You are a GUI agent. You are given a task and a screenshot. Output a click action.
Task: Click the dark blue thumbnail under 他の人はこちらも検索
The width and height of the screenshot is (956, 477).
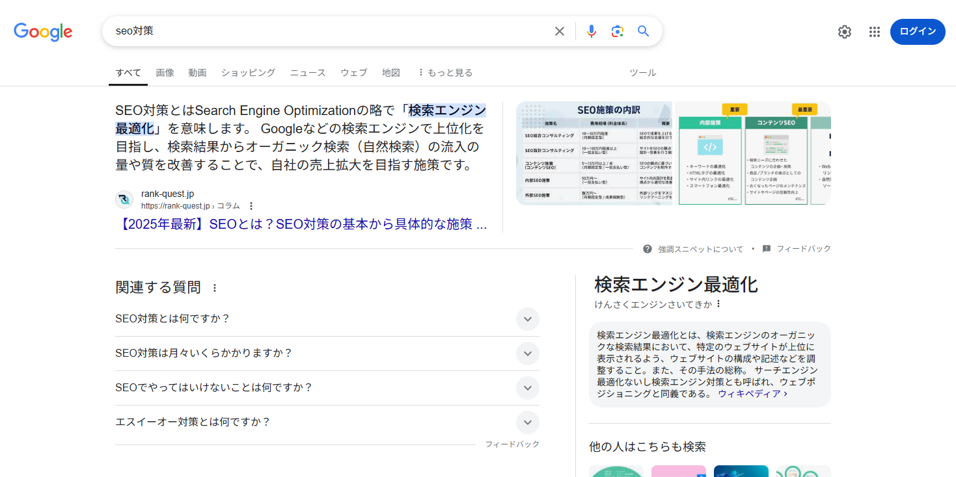coord(741,471)
